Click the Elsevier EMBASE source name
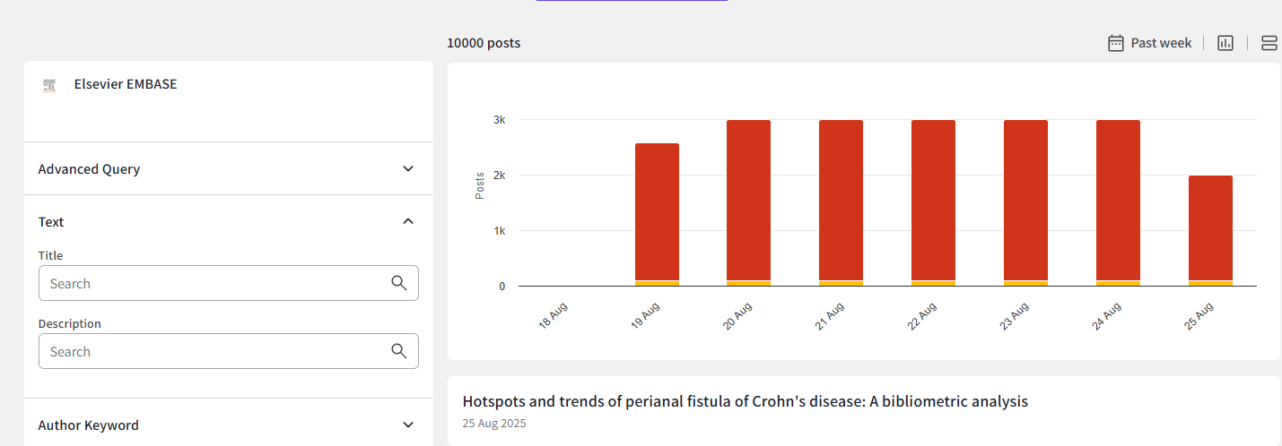The width and height of the screenshot is (1282, 446). coord(126,84)
